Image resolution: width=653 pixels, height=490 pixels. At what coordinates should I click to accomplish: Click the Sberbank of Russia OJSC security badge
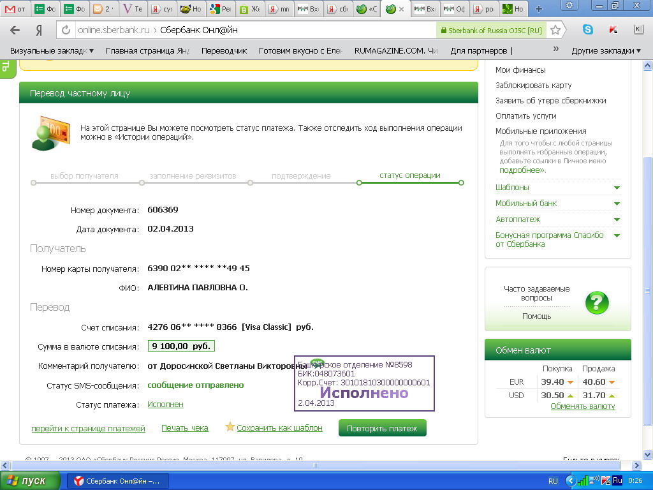492,31
